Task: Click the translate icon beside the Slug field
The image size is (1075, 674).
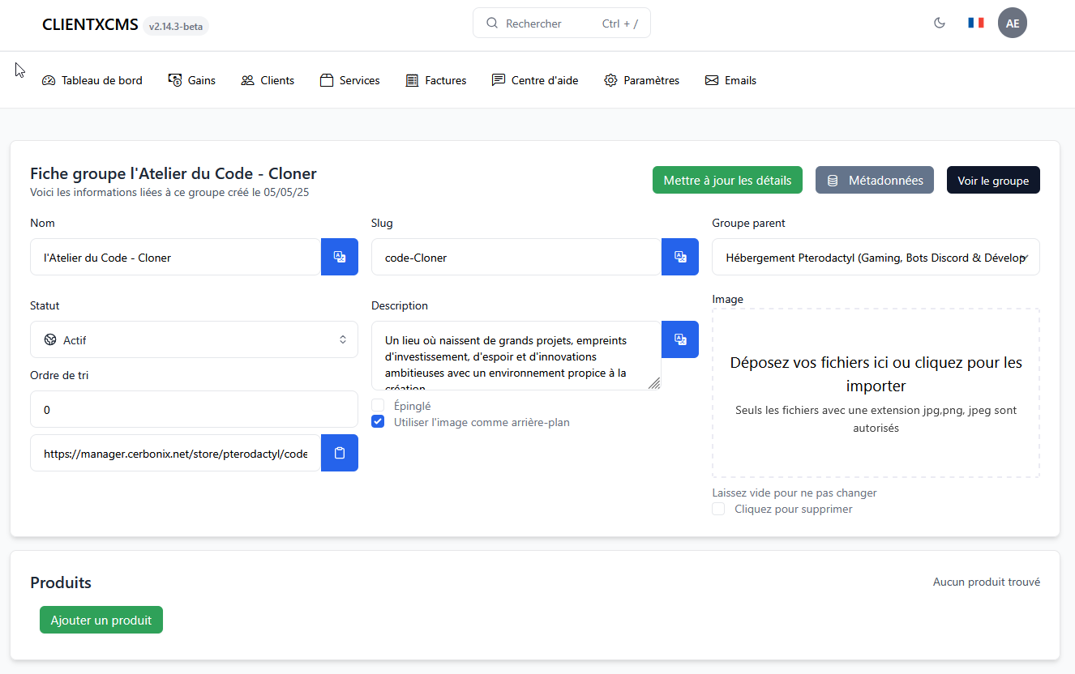Action: [x=679, y=257]
